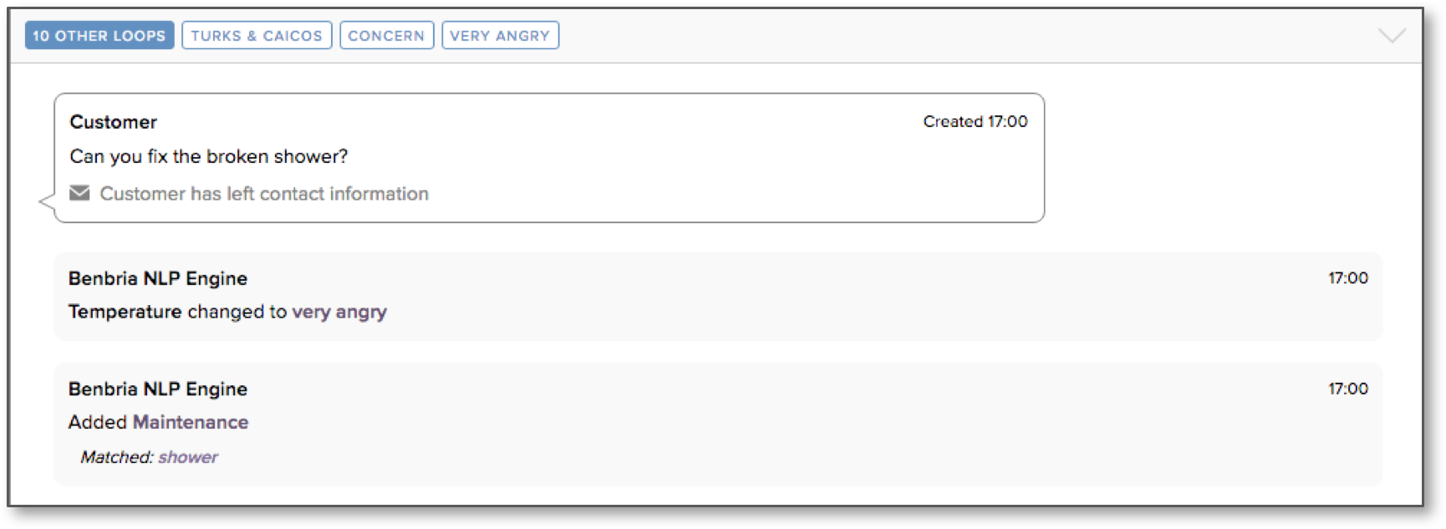Open the Maintenance category link
The height and width of the screenshot is (529, 1446).
point(191,422)
